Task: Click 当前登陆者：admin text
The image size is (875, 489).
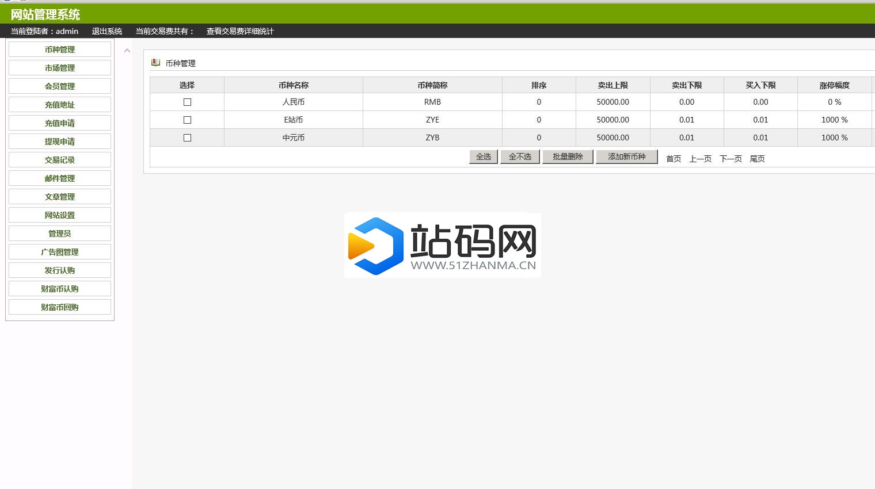Action: [44, 31]
